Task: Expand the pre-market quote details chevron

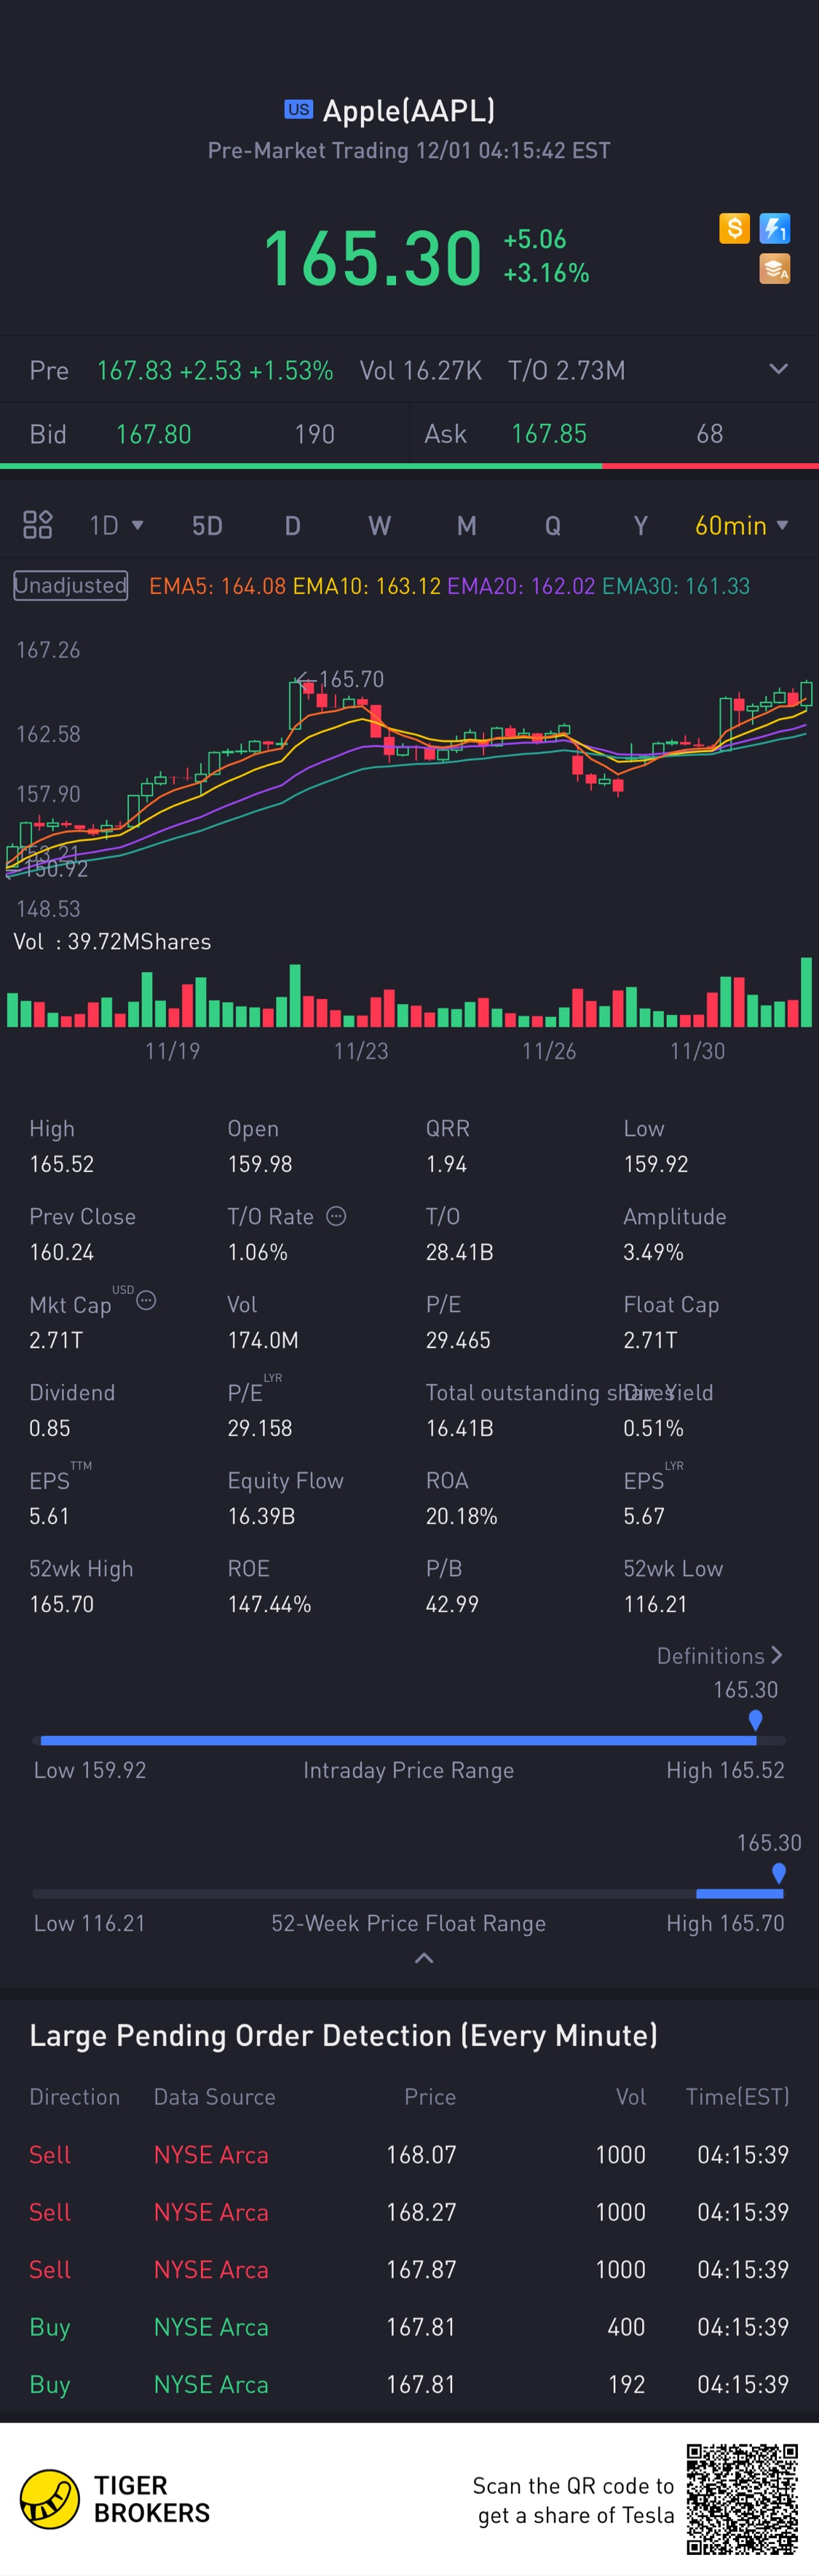Action: [778, 369]
